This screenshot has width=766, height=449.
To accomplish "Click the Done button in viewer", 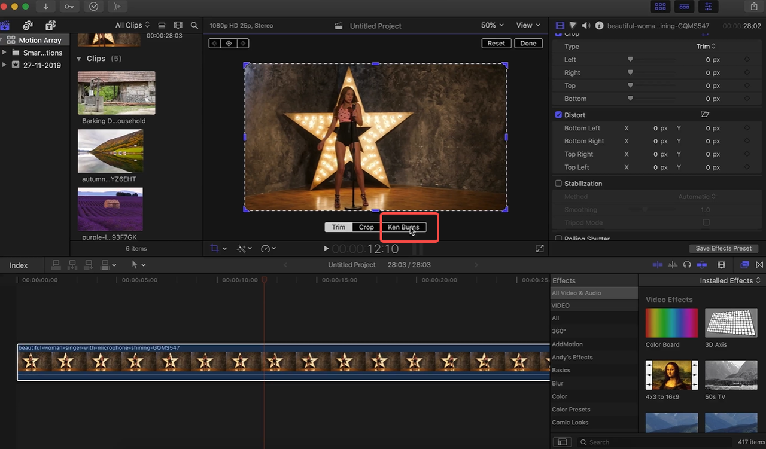I will point(528,44).
